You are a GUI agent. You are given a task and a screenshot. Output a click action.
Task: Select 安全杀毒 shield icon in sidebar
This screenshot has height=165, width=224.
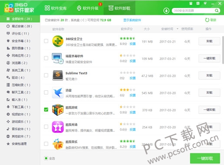click(x=8, y=41)
